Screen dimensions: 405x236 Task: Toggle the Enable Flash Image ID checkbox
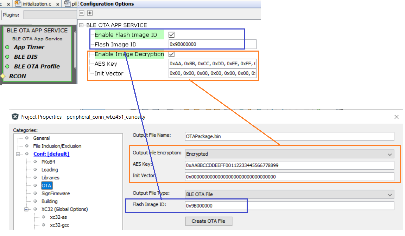point(172,35)
